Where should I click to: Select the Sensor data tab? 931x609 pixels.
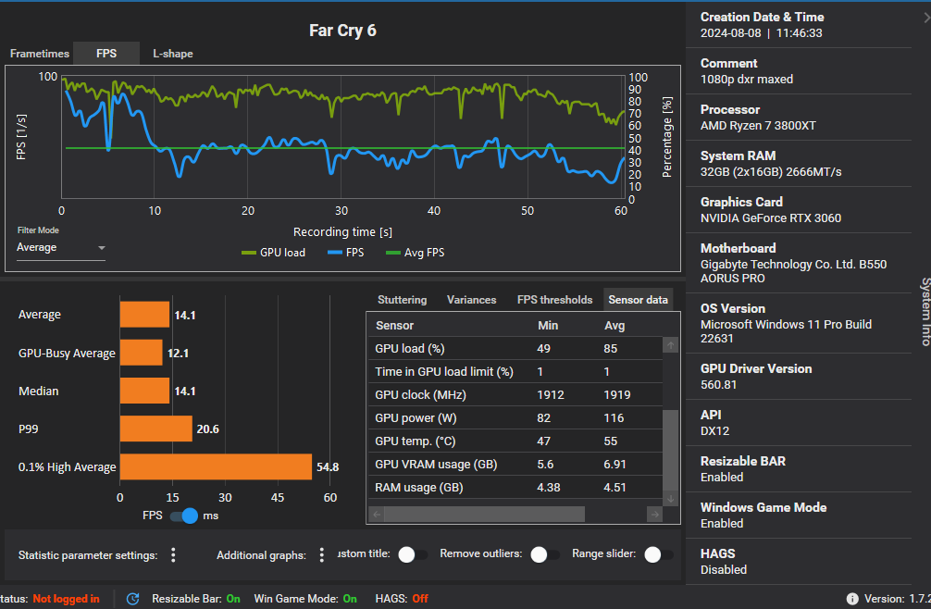click(638, 300)
